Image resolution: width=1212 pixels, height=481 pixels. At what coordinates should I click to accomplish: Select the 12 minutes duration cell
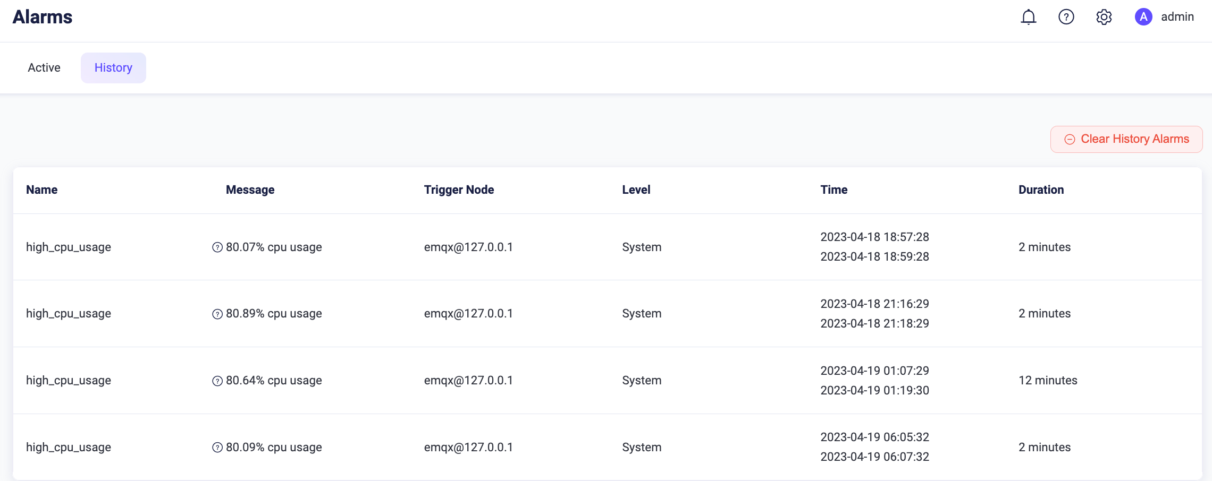coord(1047,381)
